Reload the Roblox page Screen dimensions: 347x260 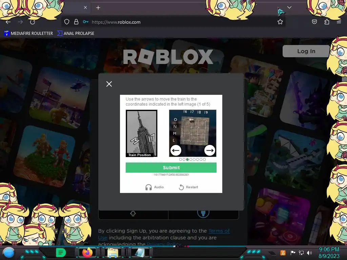click(x=33, y=22)
